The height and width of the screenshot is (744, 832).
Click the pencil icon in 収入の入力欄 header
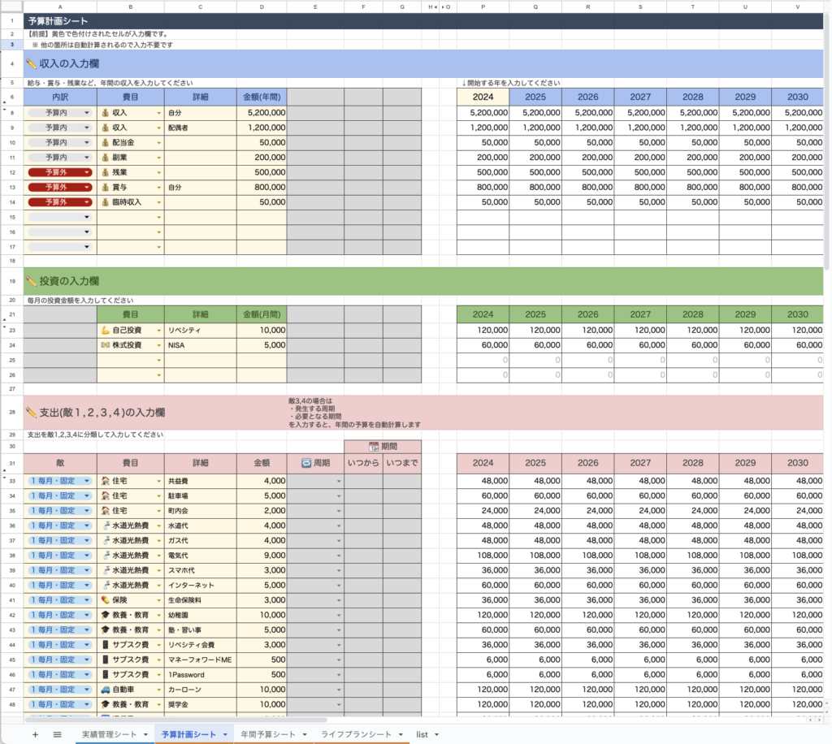(x=32, y=63)
